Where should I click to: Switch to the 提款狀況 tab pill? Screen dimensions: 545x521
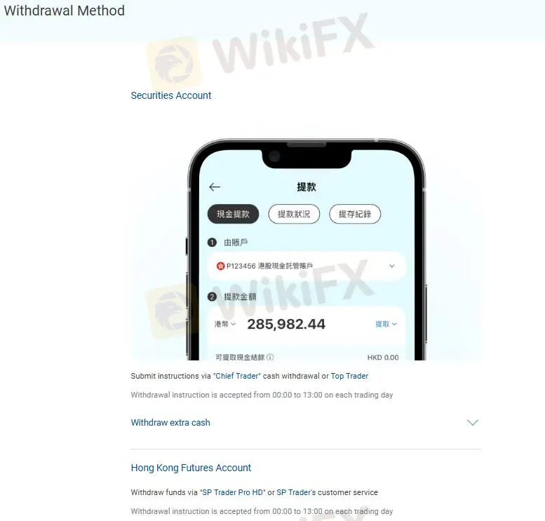tap(294, 214)
